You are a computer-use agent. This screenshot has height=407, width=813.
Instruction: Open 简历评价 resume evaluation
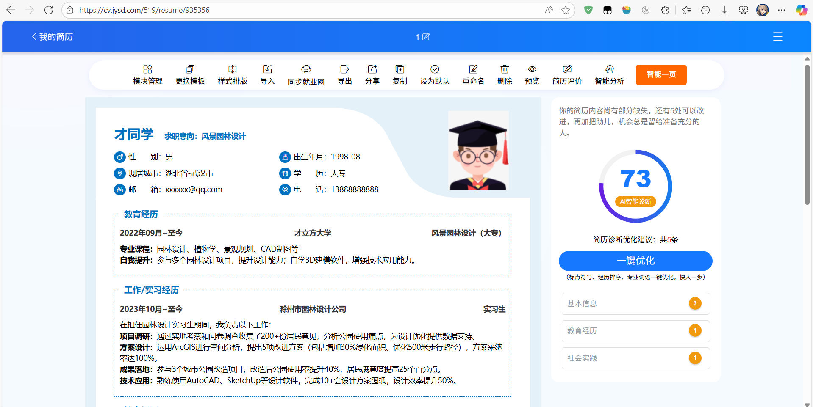coord(567,74)
